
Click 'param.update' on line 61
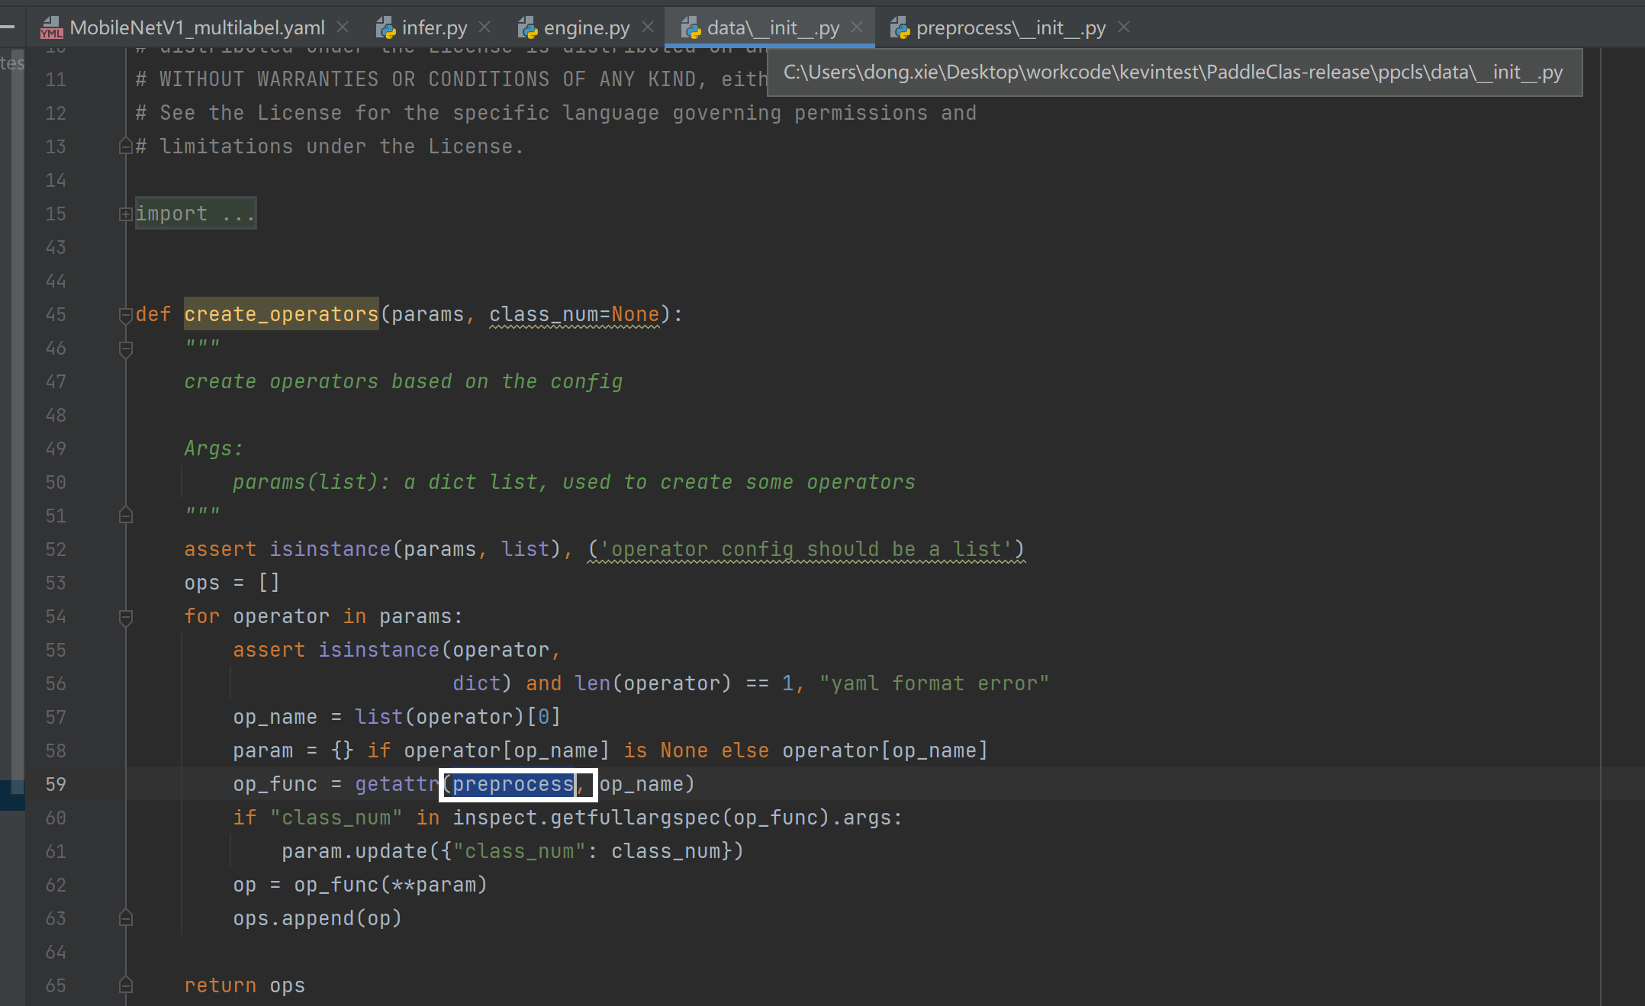click(354, 851)
